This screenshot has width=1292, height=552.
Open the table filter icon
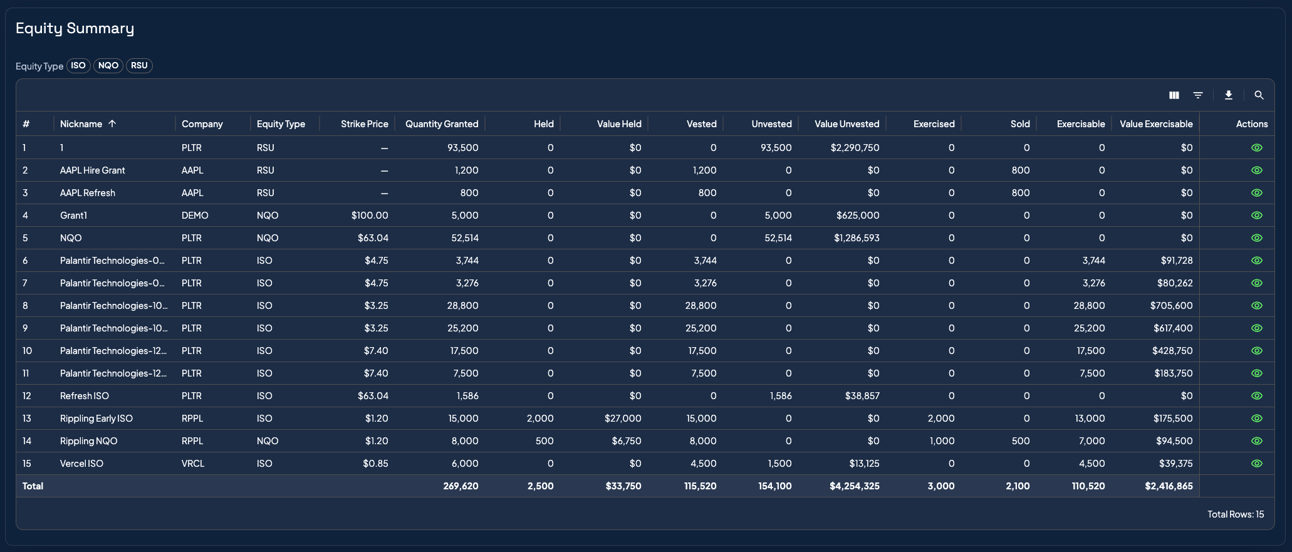pos(1198,95)
